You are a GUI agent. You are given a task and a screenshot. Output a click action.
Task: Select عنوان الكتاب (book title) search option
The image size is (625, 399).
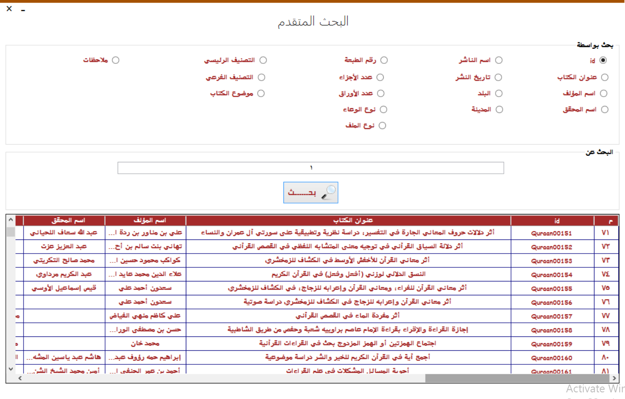604,77
